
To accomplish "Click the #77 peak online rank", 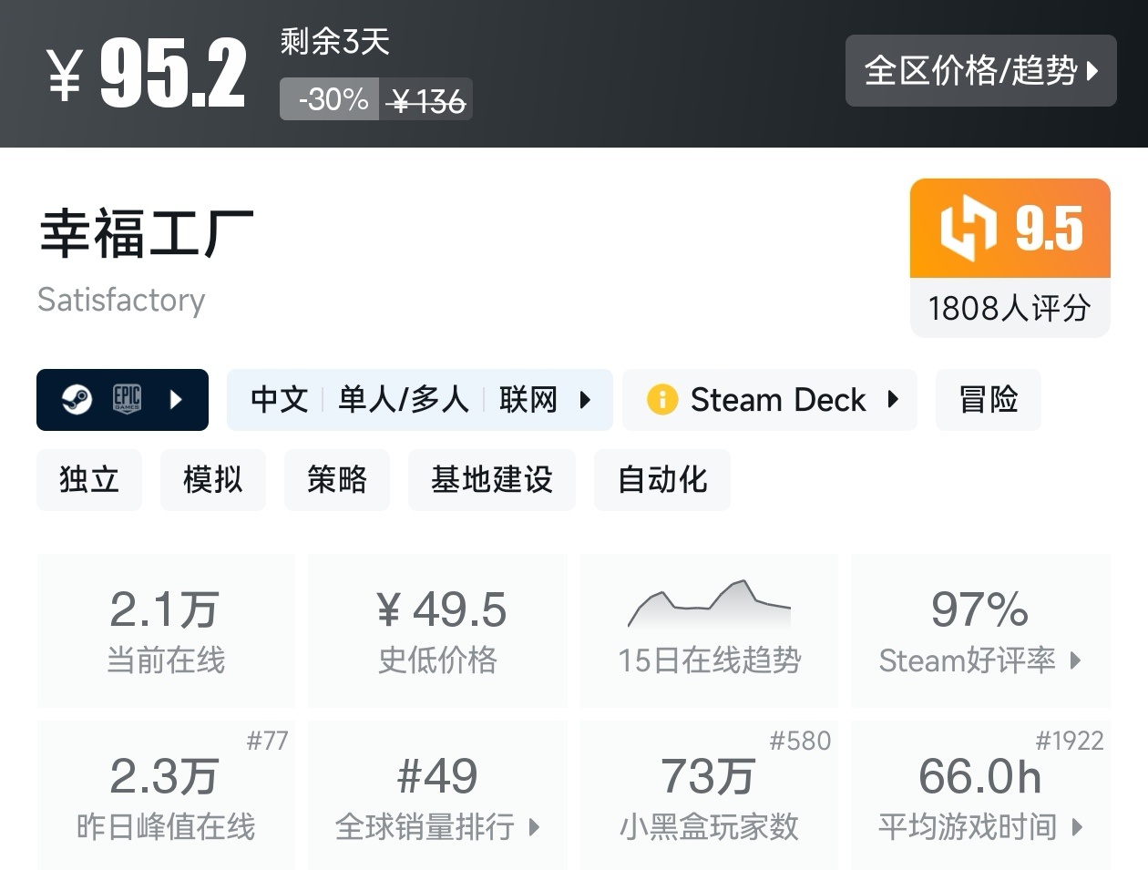I will (x=267, y=741).
